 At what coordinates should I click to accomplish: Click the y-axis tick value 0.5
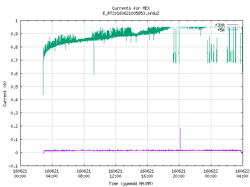(x=14, y=87)
